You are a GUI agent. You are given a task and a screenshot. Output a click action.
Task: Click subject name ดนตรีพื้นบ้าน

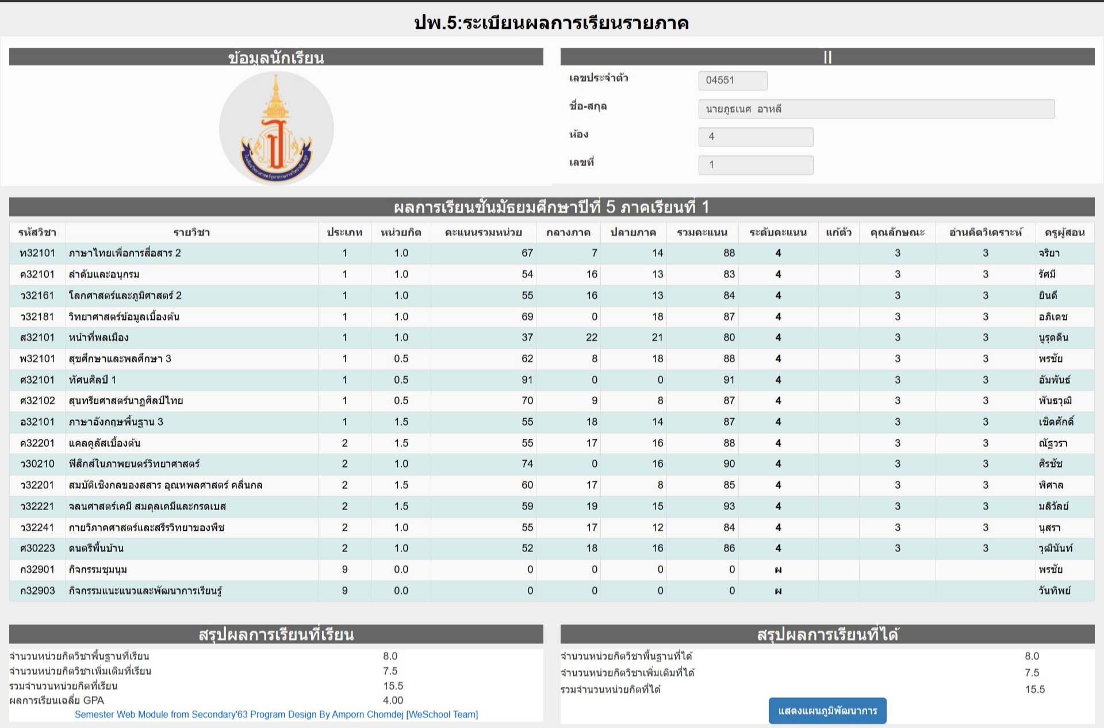tap(96, 549)
